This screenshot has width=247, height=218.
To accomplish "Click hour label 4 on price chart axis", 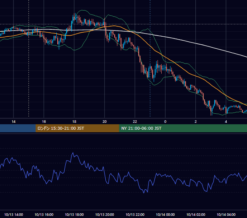I will (x=226, y=121).
